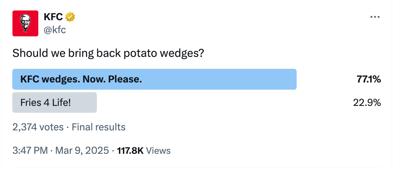Click the "2,374 votes" count

[x=38, y=127]
